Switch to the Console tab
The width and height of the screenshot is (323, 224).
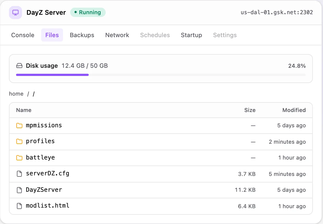coord(23,35)
